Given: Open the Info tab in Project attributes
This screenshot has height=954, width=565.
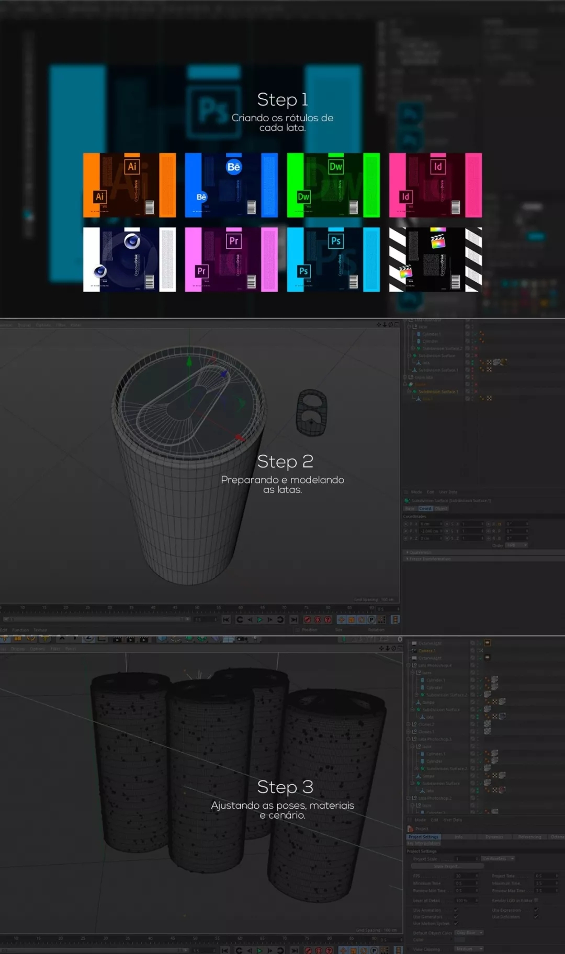Looking at the screenshot, I should pyautogui.click(x=459, y=837).
